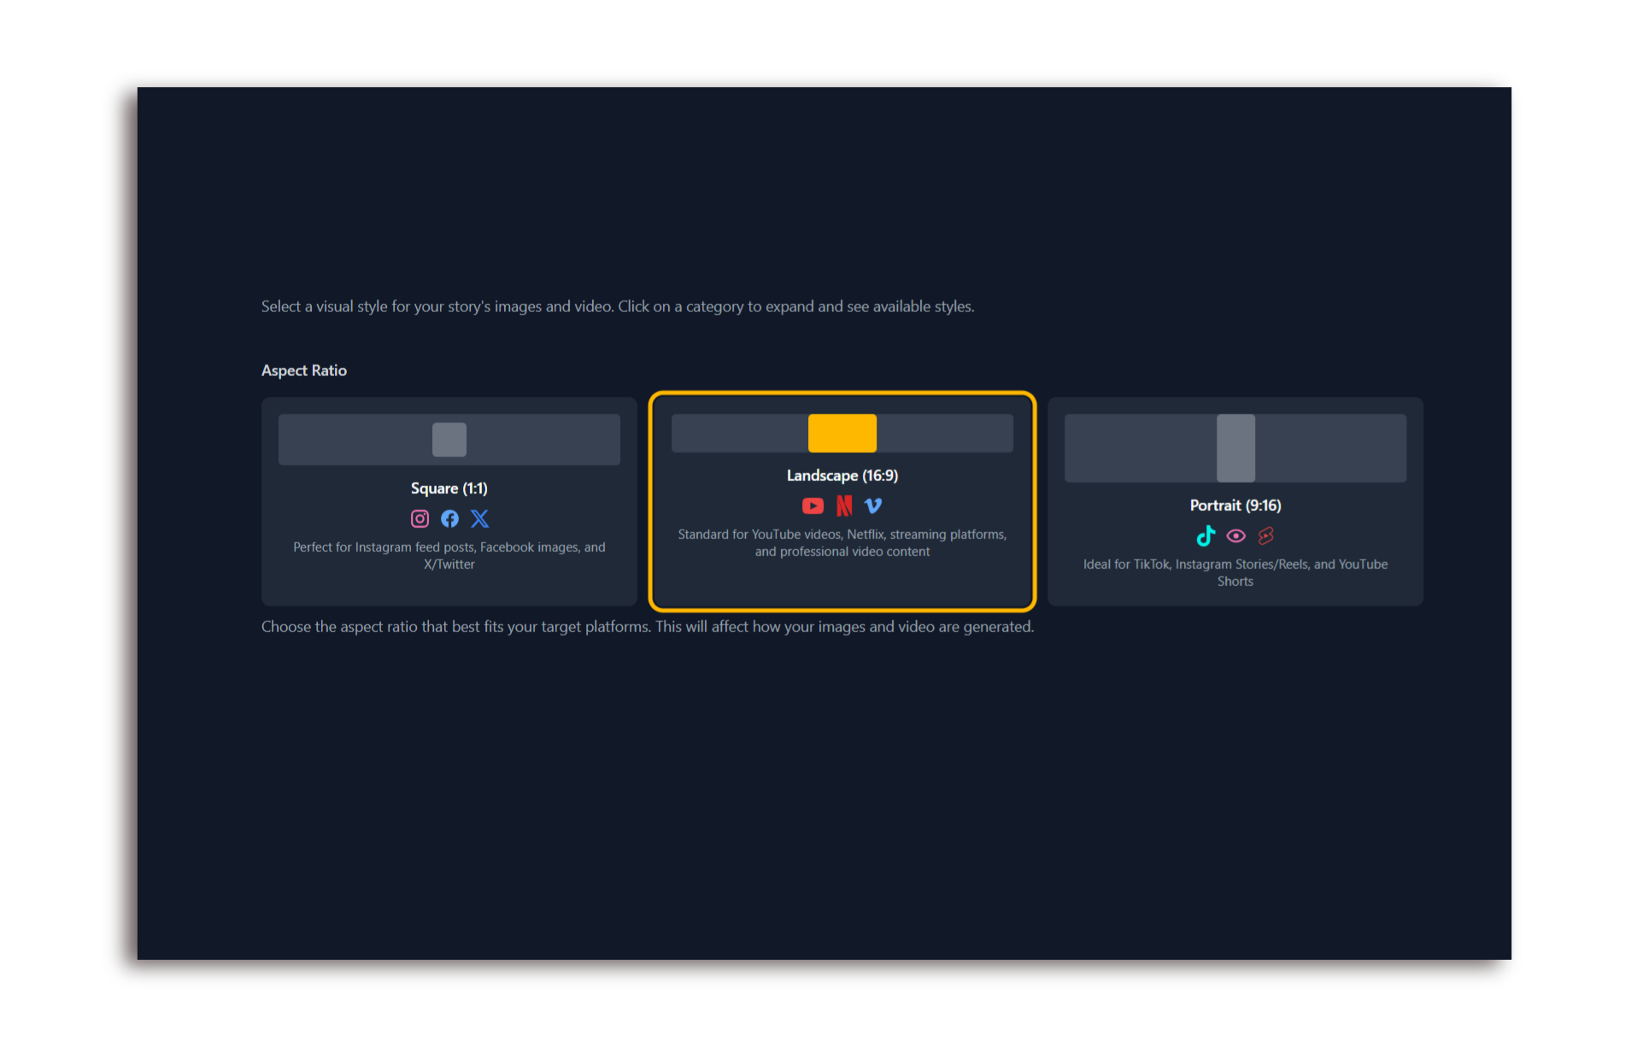Click the yellow landscape shape preview
Image resolution: width=1649 pixels, height=1047 pixels.
(842, 433)
